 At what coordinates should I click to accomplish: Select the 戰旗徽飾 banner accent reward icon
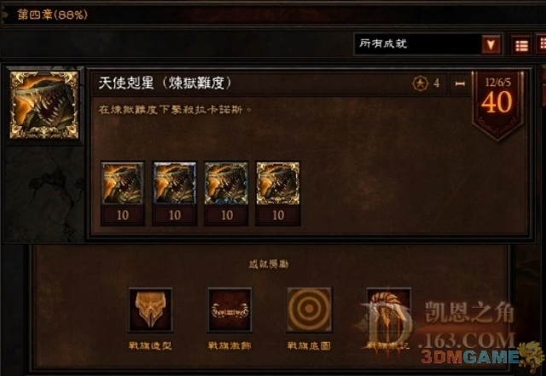point(229,309)
